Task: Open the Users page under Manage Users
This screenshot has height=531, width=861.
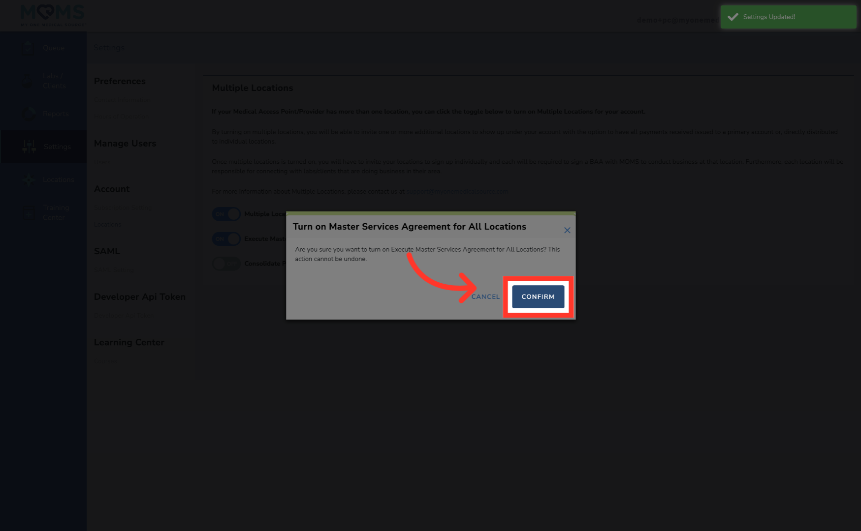Action: click(x=102, y=162)
